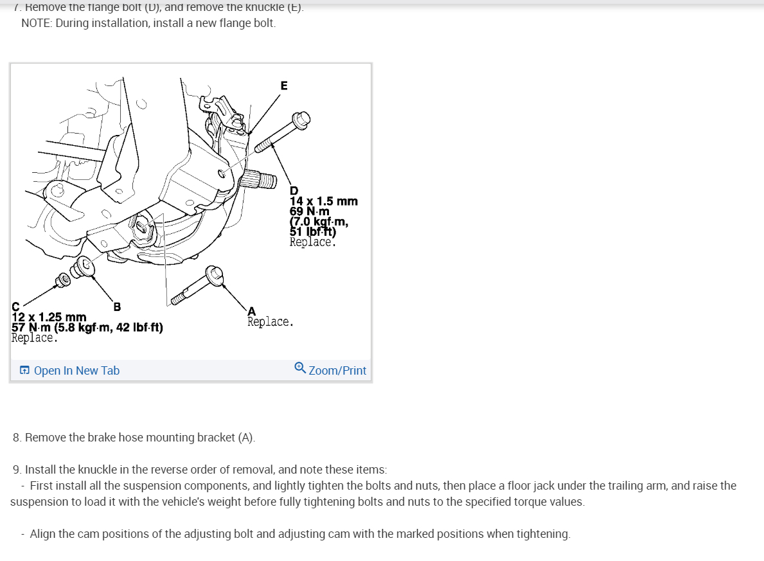The height and width of the screenshot is (561, 764).
Task: Click the Zoom/Print magnifier icon
Action: click(x=300, y=368)
